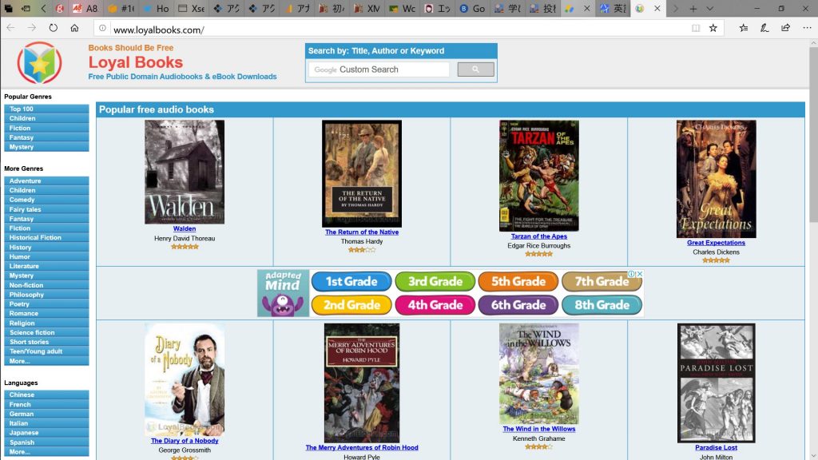The height and width of the screenshot is (460, 818).
Task: Switch to the Wc tab
Action: (x=403, y=8)
